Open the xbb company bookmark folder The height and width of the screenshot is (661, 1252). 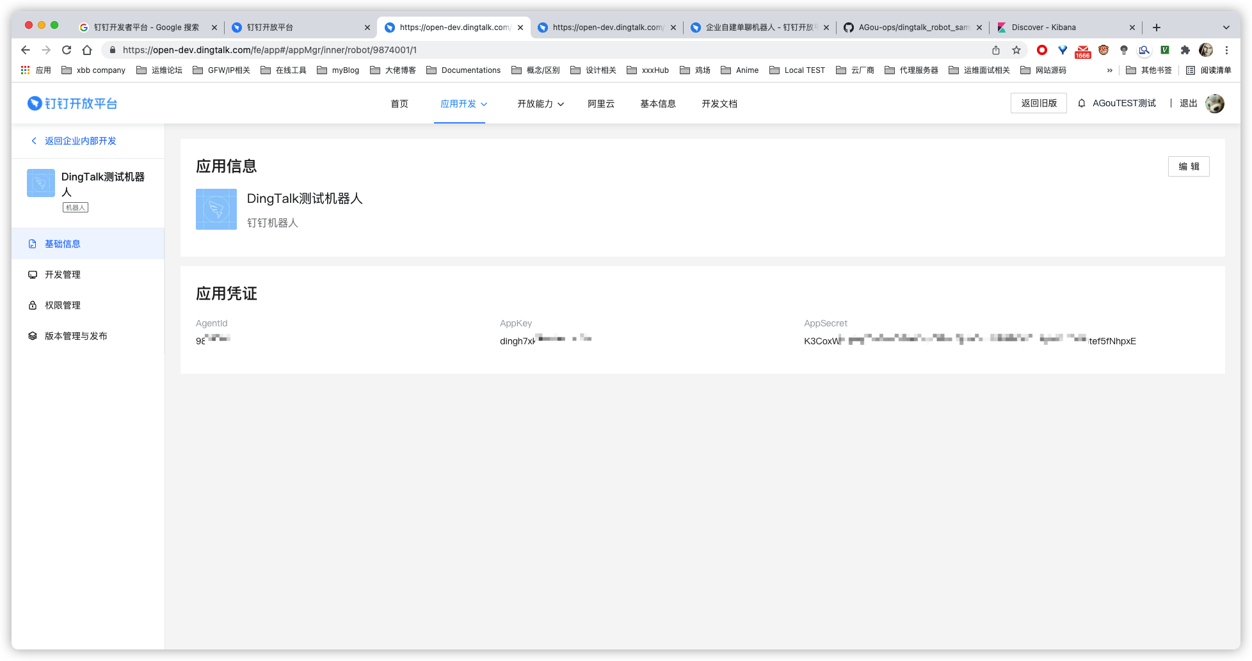[93, 70]
